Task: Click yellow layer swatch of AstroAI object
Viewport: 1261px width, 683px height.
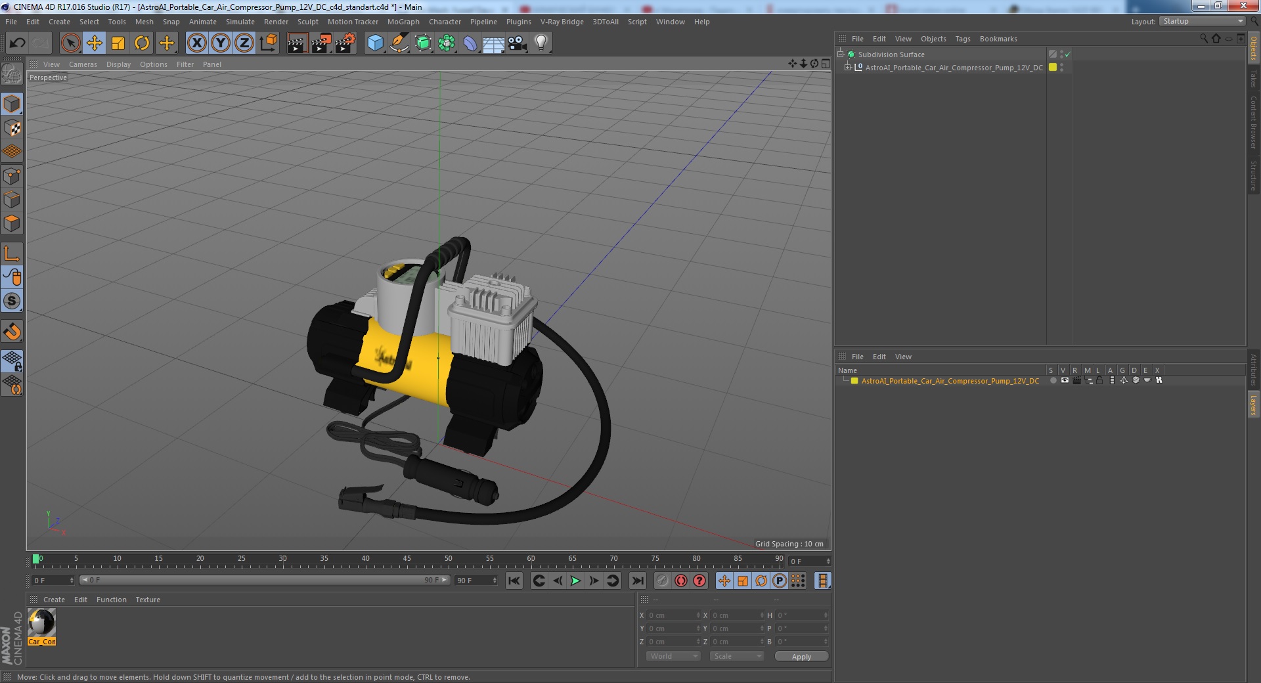Action: [x=1053, y=67]
